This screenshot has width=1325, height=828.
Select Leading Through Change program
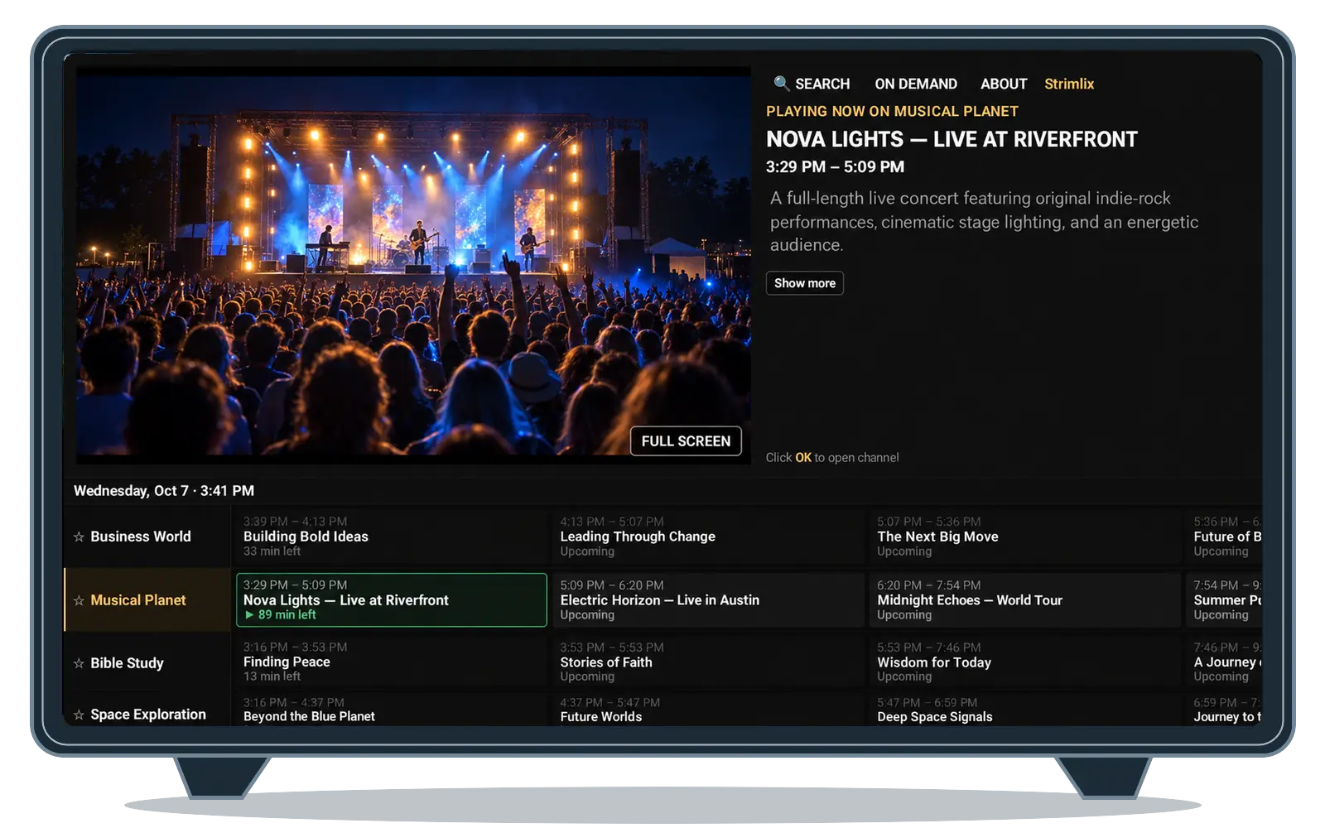pos(708,537)
